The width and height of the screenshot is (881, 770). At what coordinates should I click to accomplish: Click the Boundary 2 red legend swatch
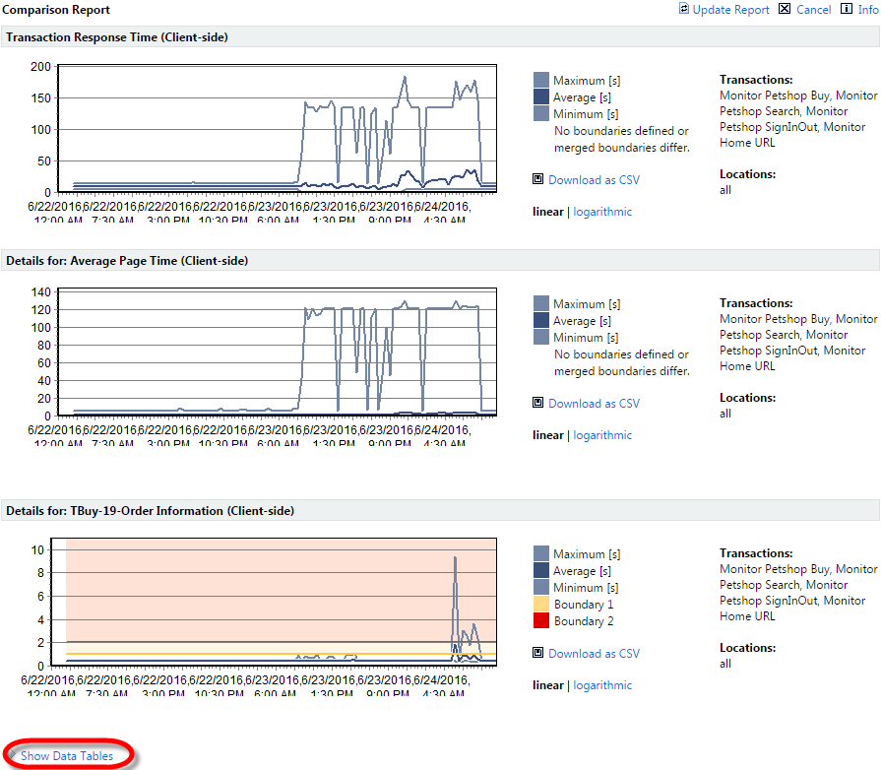[x=541, y=621]
